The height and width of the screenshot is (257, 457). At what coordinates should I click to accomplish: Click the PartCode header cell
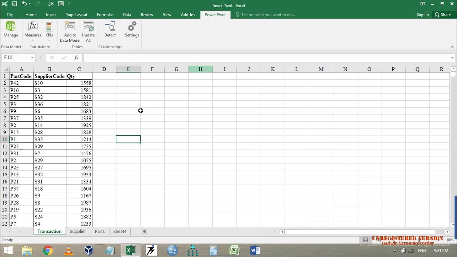(21, 76)
